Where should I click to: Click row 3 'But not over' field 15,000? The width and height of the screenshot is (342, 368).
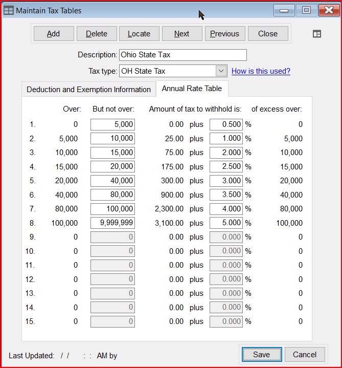pyautogui.click(x=113, y=153)
